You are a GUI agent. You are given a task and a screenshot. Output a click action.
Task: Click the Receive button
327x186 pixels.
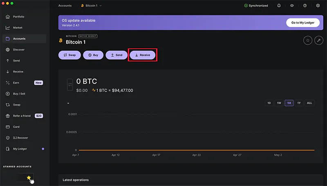pos(142,55)
